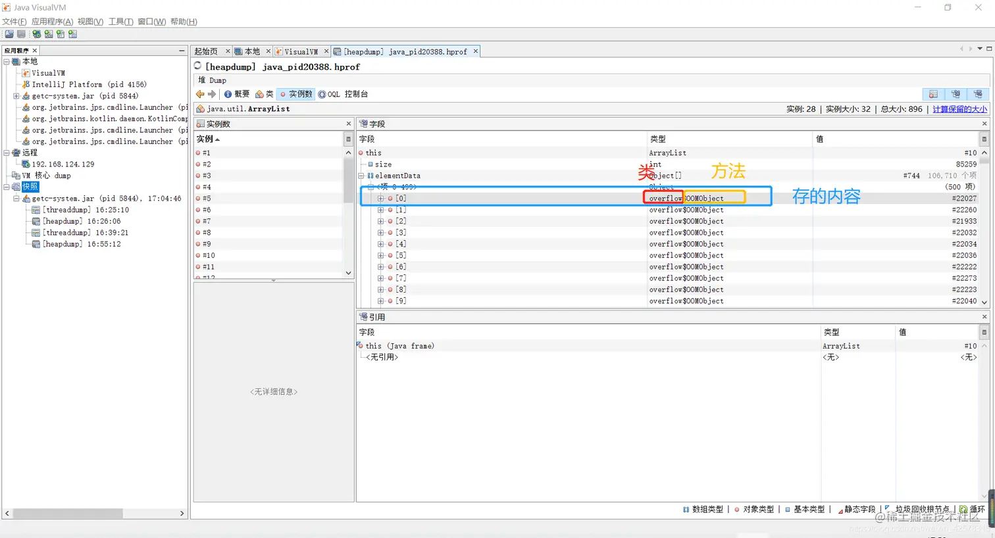This screenshot has width=995, height=538.
Task: Select the size field row
Action: click(668, 164)
